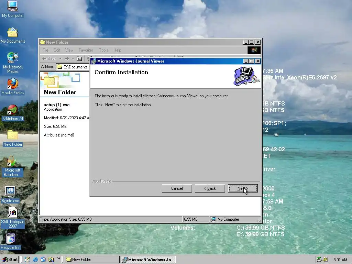Image resolution: width=352 pixels, height=264 pixels.
Task: Maximize the New Folder window
Action: tap(252, 42)
